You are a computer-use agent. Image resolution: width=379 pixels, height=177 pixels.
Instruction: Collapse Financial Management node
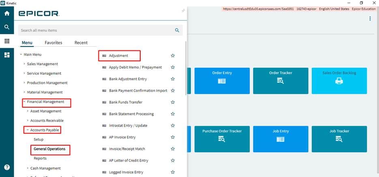pos(24,102)
